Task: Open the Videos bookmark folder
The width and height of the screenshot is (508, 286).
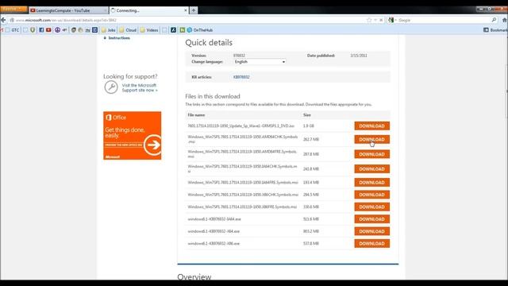Action: tap(149, 30)
